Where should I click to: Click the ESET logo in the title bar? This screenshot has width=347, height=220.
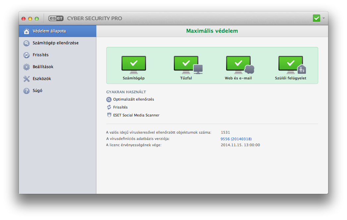[x=56, y=18]
